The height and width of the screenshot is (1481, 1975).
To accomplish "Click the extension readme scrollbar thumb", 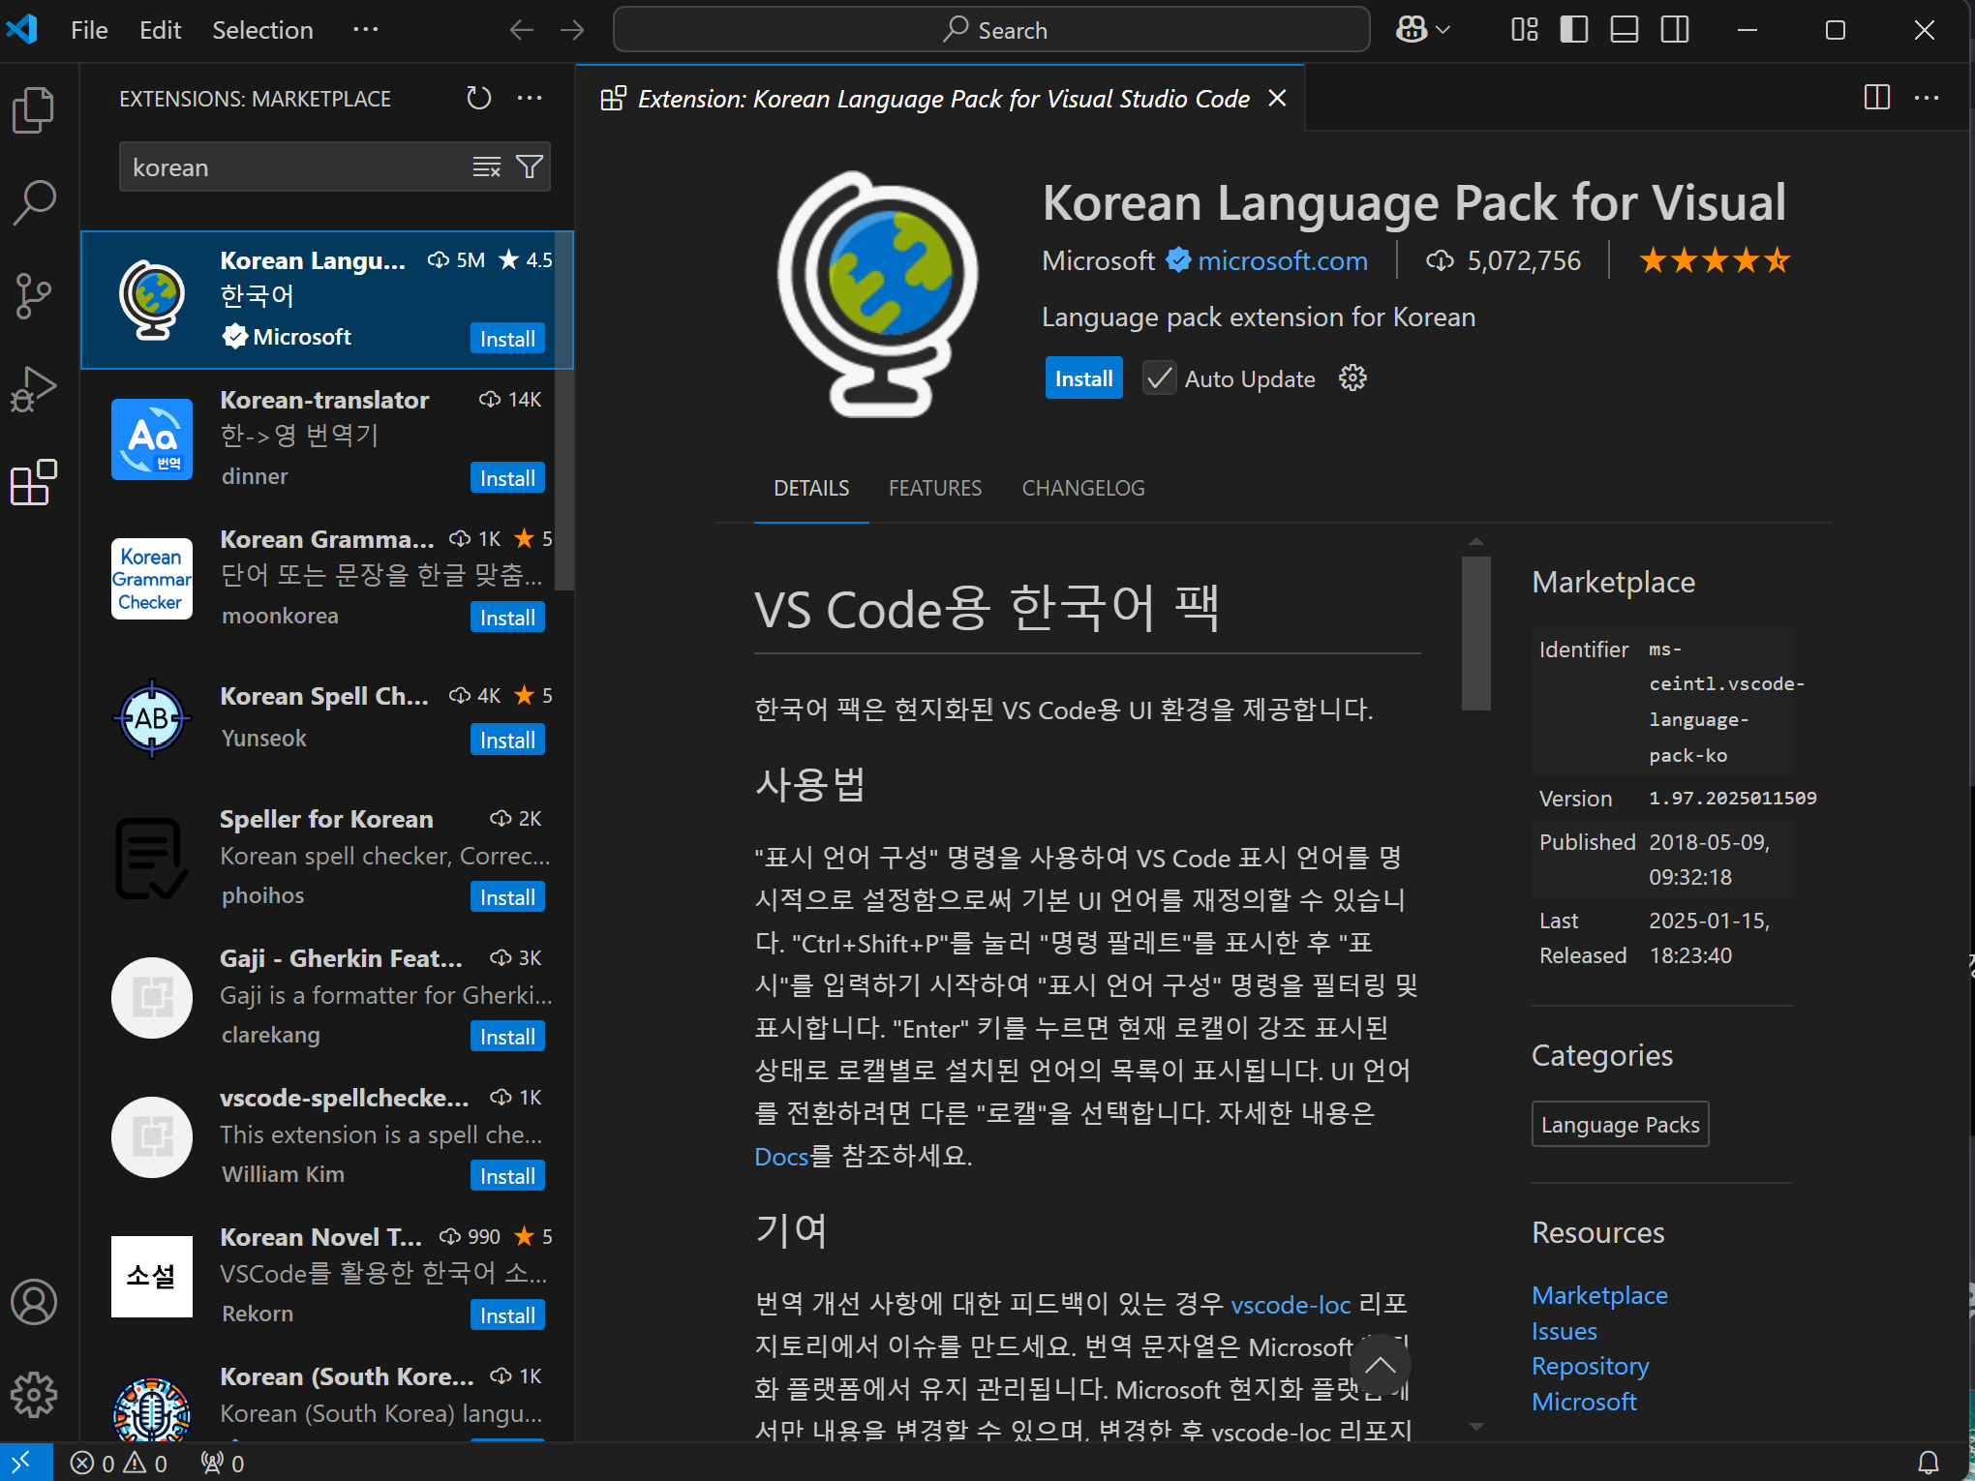I will tap(1475, 633).
